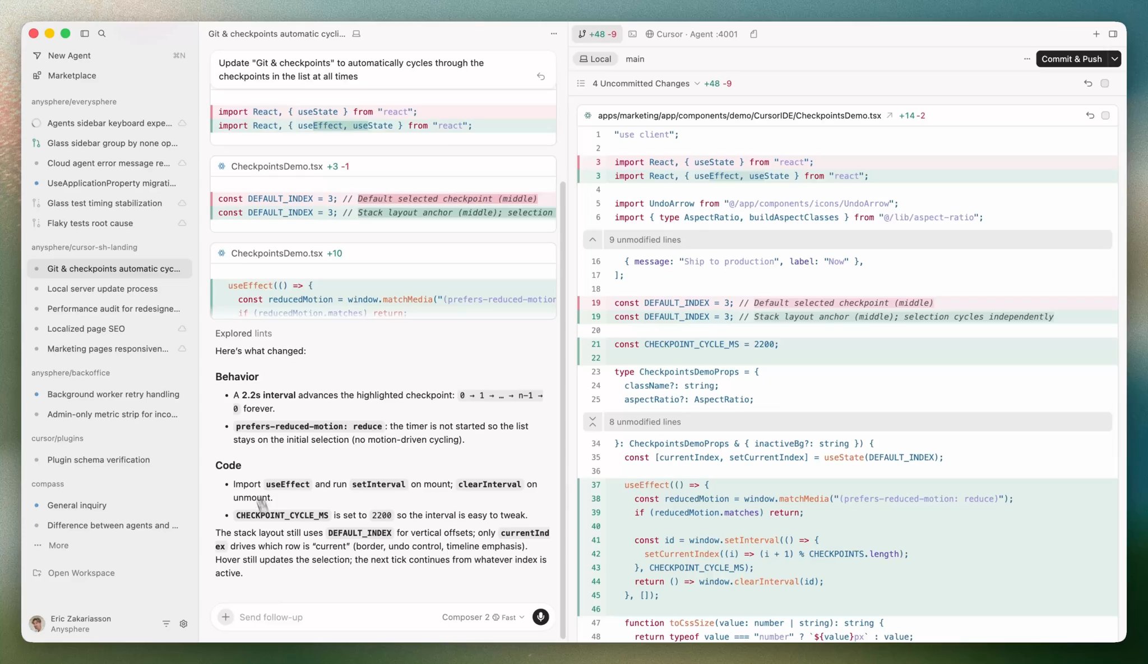Open the Composer 2 Fast model dropdown
The image size is (1148, 664).
click(483, 617)
